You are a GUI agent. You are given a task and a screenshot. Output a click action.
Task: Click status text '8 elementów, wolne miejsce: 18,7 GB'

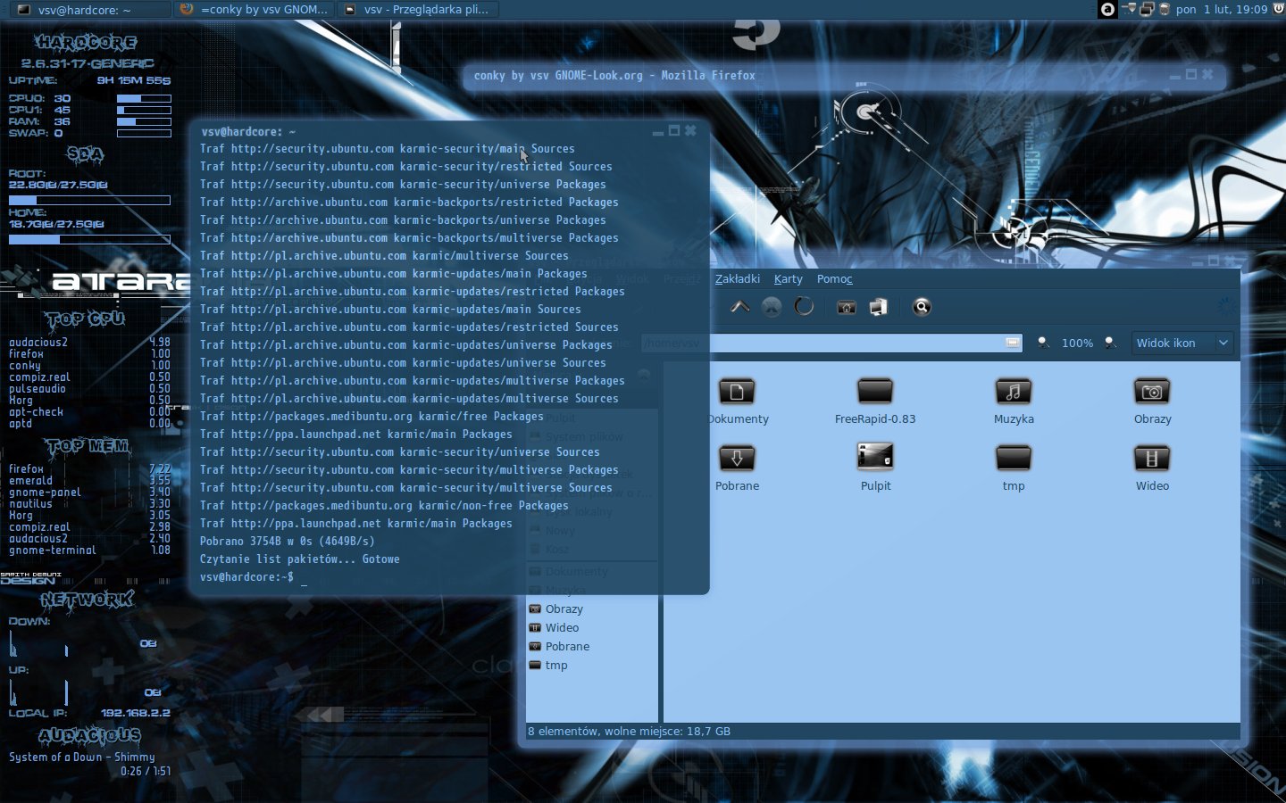(629, 732)
